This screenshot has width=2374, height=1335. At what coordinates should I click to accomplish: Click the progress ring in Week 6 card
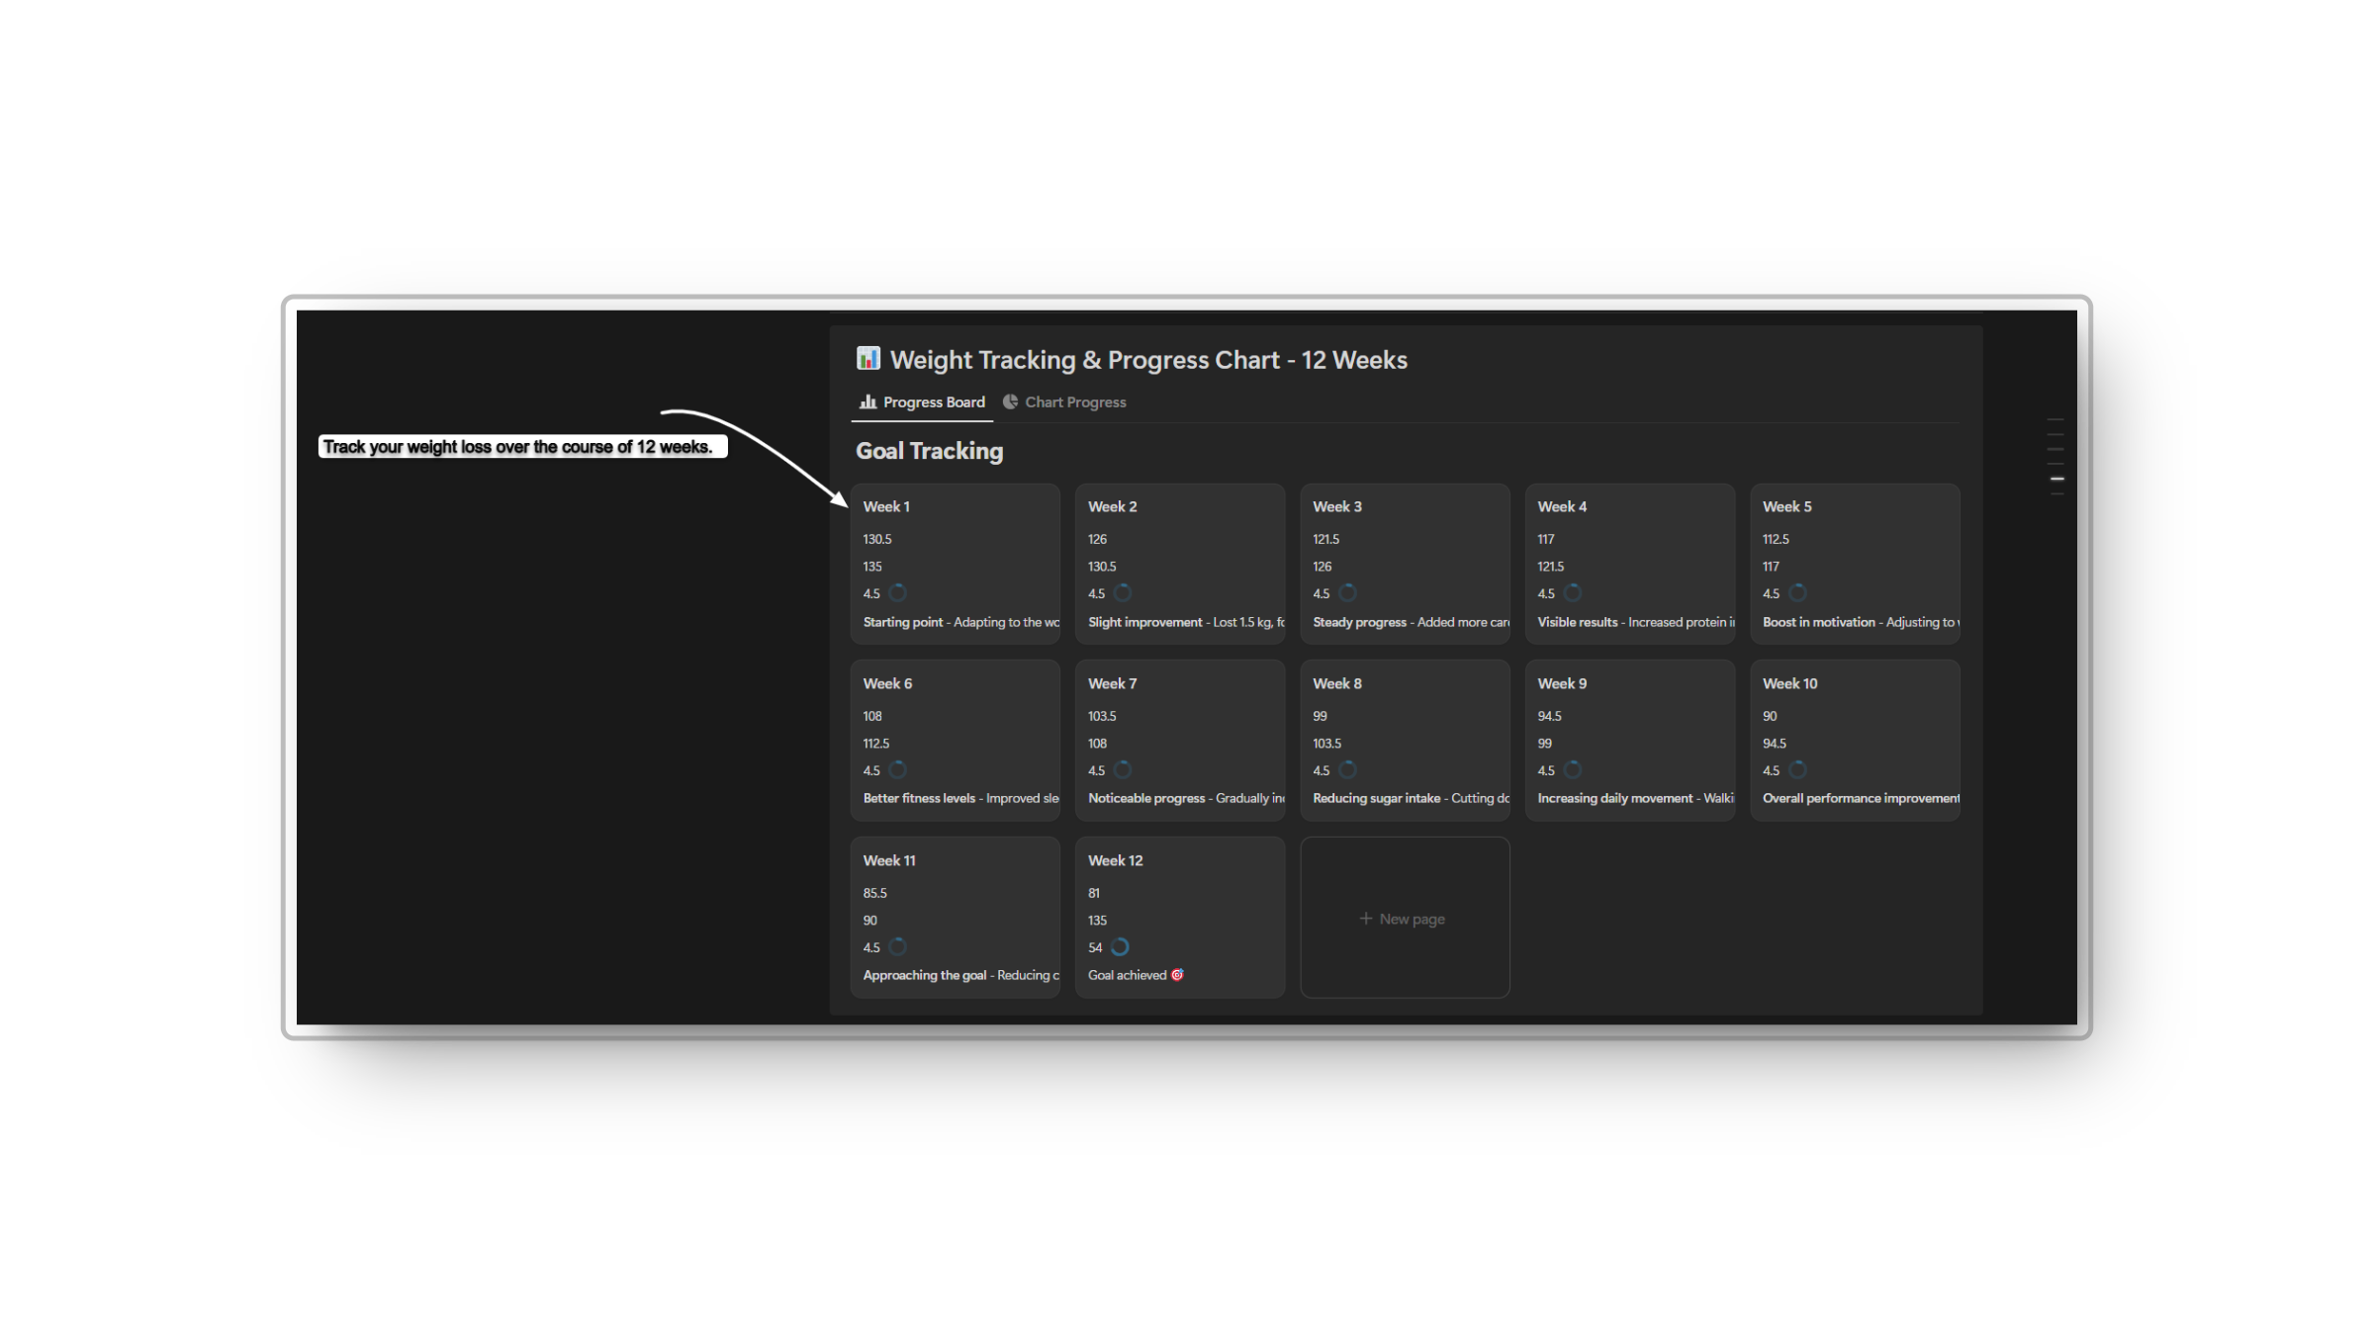897,770
